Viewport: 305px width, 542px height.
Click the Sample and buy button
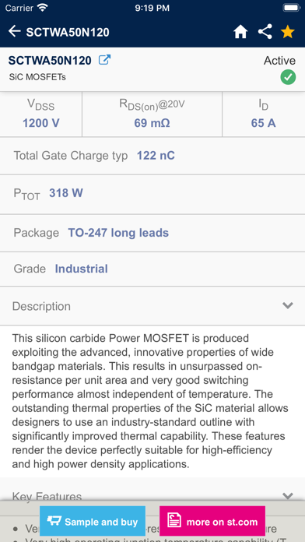(x=93, y=521)
